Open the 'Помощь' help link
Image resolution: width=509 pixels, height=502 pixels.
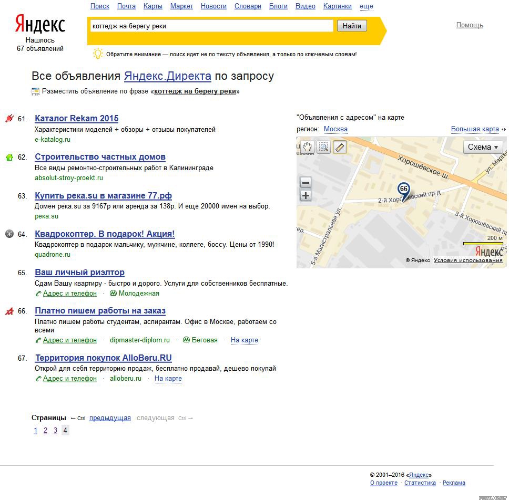[470, 25]
